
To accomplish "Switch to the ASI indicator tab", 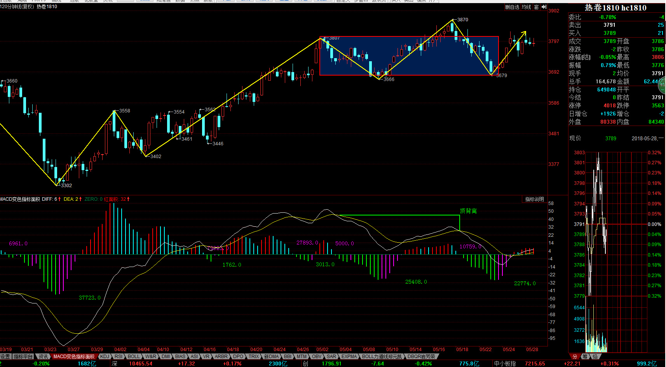I will pos(194,357).
